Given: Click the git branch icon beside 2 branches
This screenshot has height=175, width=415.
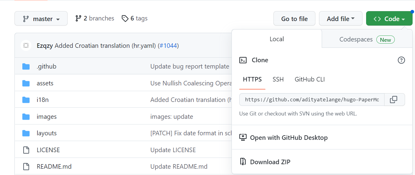Looking at the screenshot, I should point(78,18).
